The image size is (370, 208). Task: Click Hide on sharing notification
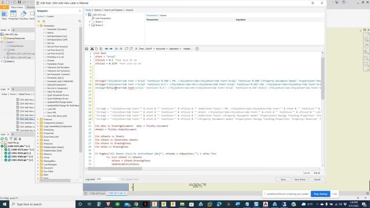[x=334, y=194]
